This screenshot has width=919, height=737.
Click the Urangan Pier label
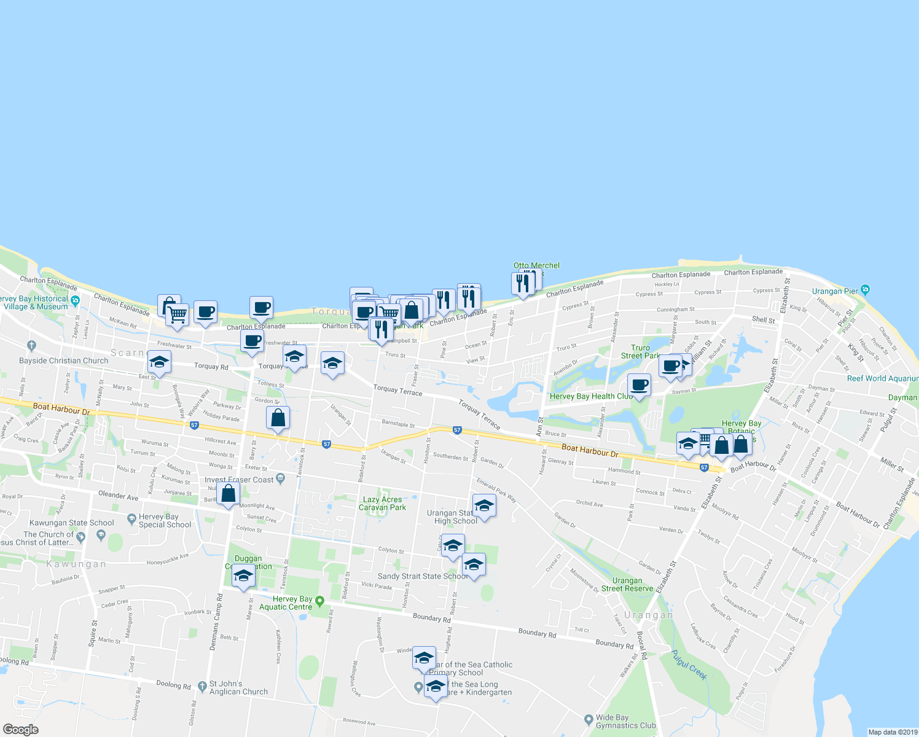835,291
